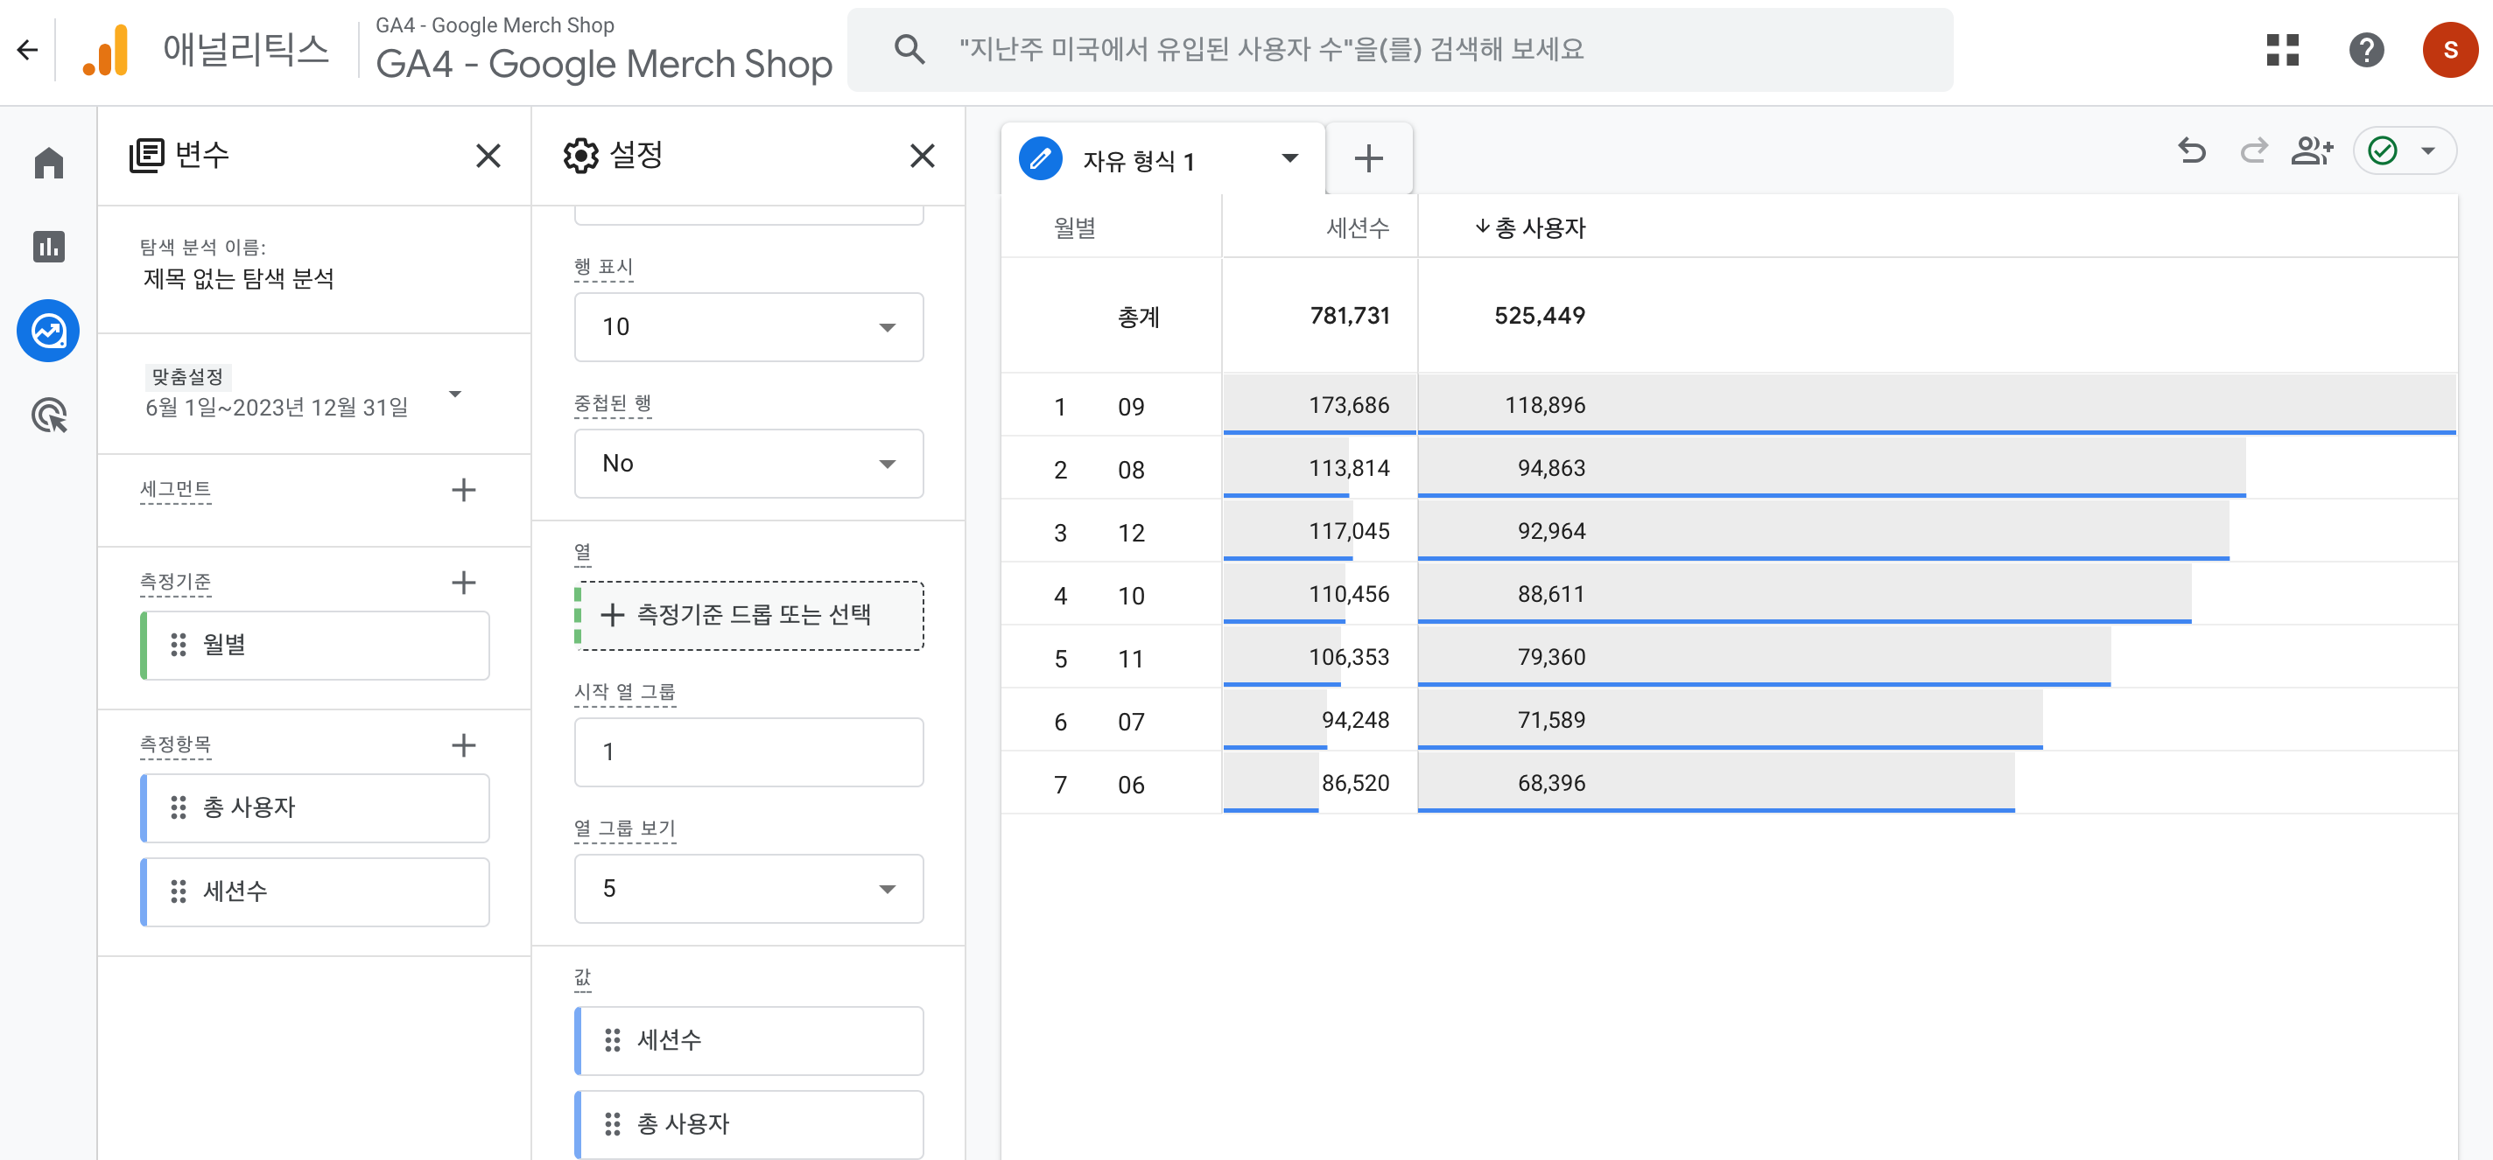Image resolution: width=2493 pixels, height=1160 pixels.
Task: Close the 변수 panel
Action: 488,156
